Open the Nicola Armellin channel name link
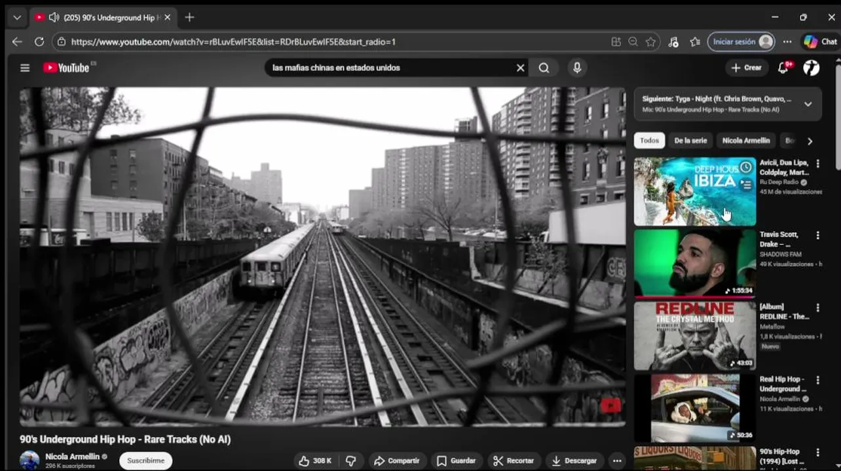This screenshot has height=471, width=841. point(72,457)
